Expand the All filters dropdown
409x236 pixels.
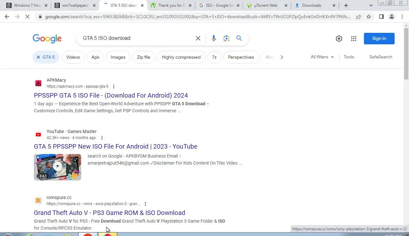click(322, 57)
